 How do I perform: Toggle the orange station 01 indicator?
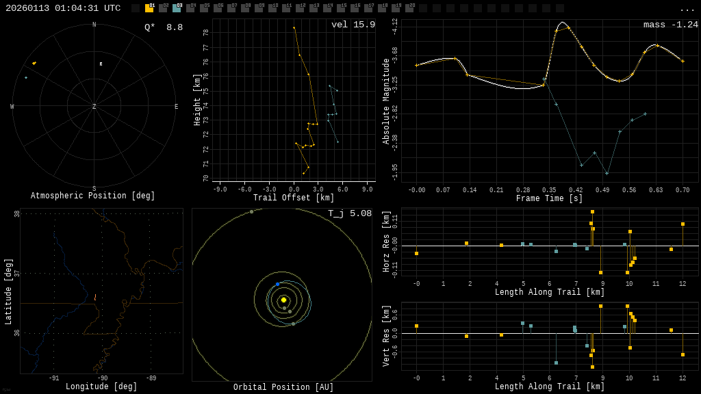click(x=149, y=8)
